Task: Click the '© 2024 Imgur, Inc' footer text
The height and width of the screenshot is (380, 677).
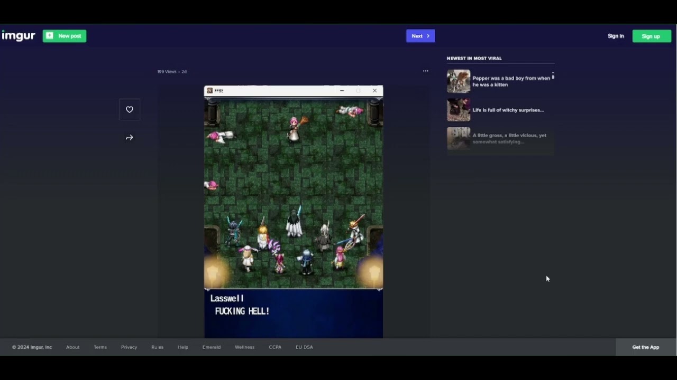Action: [32, 347]
